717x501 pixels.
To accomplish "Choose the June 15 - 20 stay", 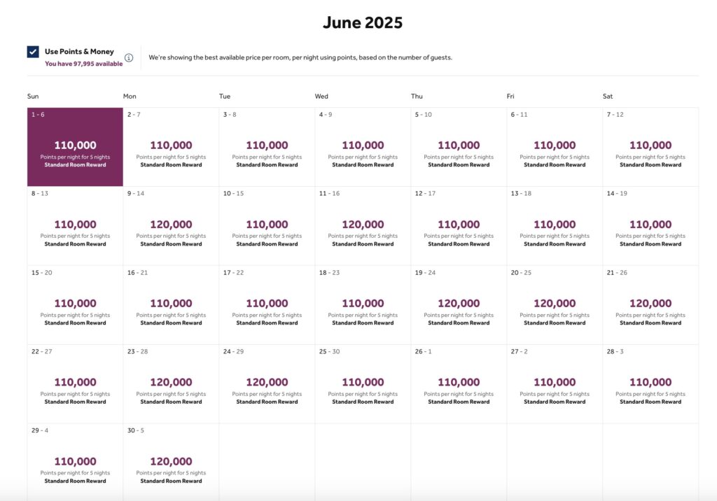I will click(x=75, y=305).
